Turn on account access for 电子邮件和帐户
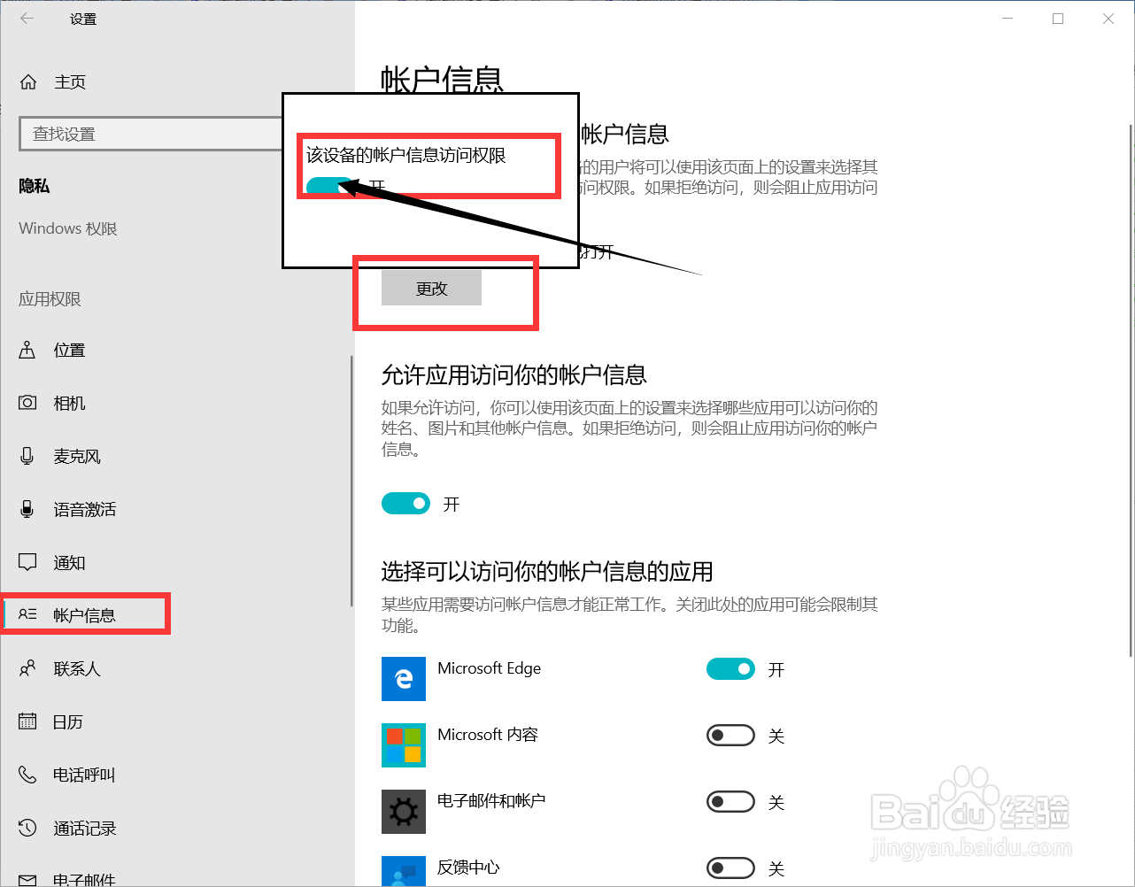This screenshot has width=1135, height=887. (730, 801)
